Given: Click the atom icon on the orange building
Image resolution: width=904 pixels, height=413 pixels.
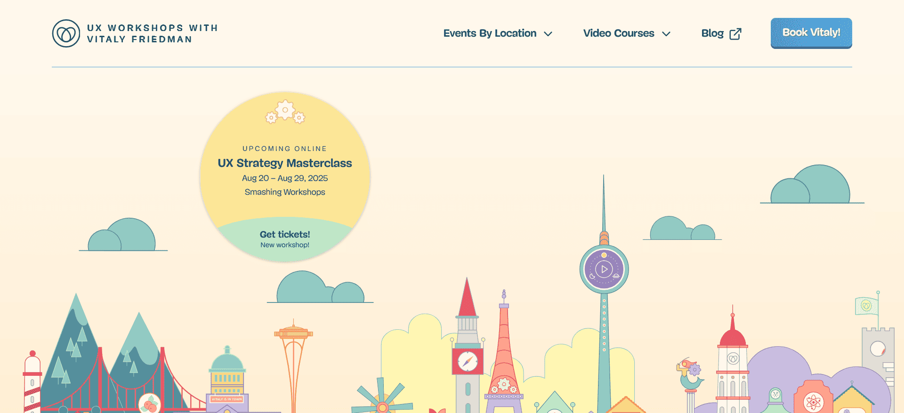Looking at the screenshot, I should coord(813,401).
